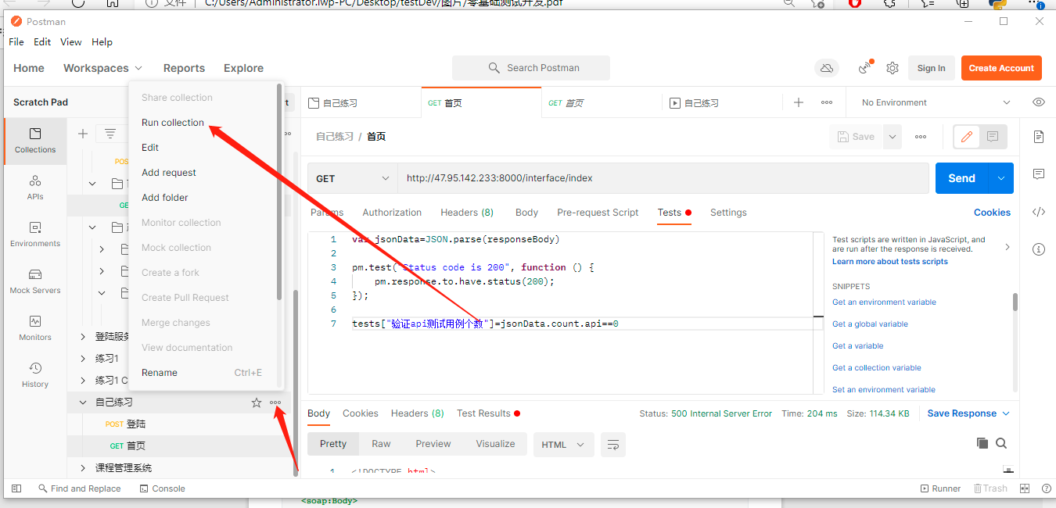1056x508 pixels.
Task: Click the Create Account button
Action: [1001, 68]
